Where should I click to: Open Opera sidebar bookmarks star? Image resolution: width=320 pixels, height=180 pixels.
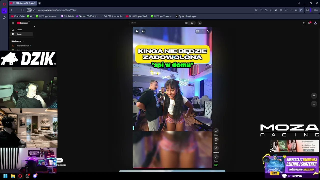pos(4,17)
